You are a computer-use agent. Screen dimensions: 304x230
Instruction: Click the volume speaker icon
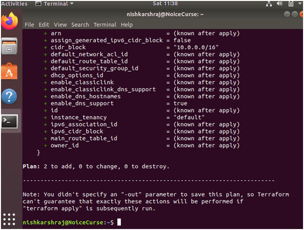point(281,4)
